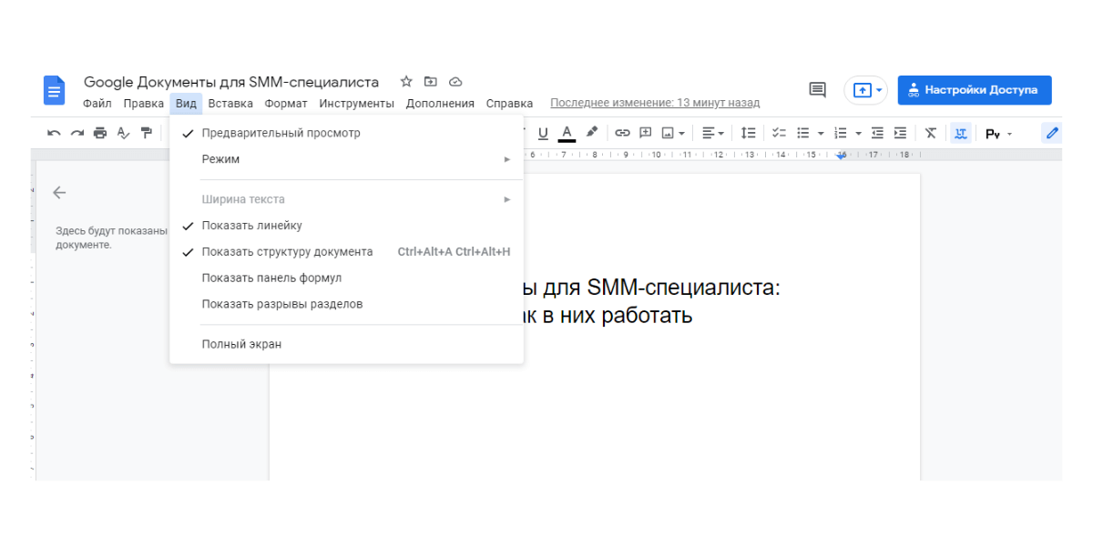Screen dimensions: 1093x546
Task: Click the clear formatting icon
Action: [x=930, y=133]
